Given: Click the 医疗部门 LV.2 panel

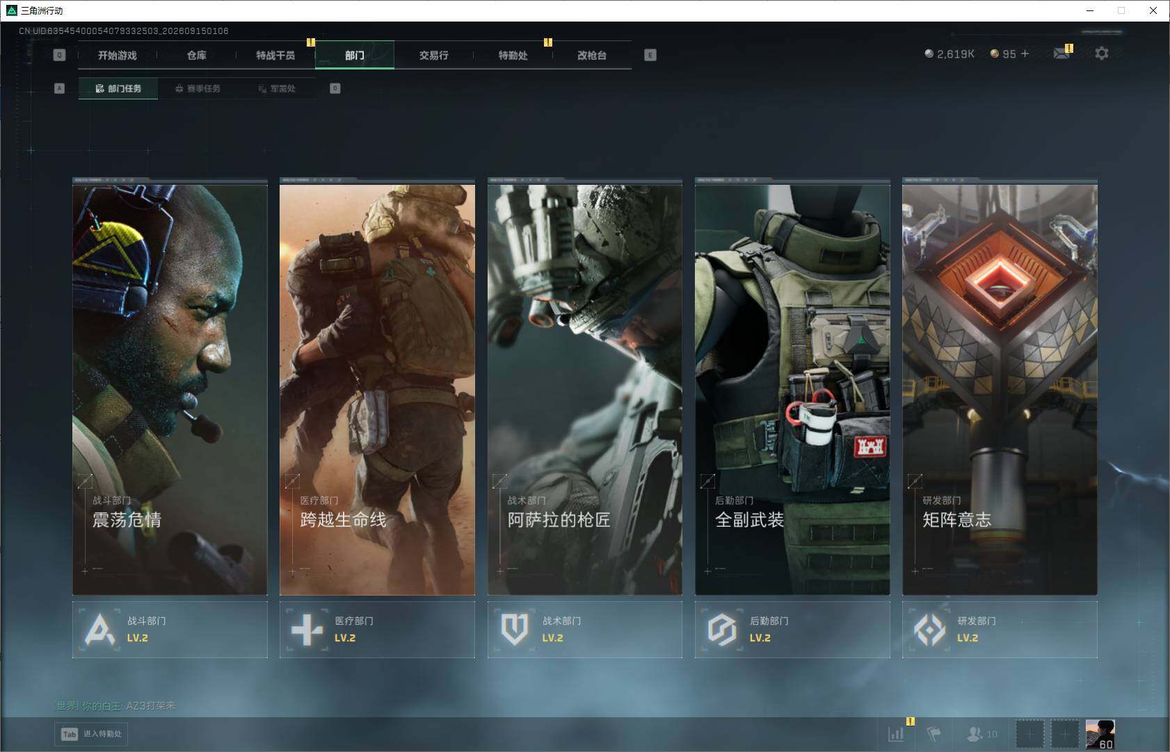Looking at the screenshot, I should (377, 630).
